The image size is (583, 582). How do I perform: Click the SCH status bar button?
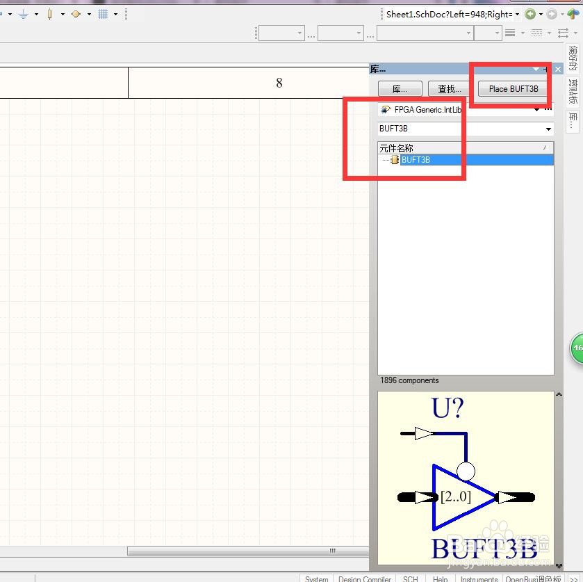411,579
